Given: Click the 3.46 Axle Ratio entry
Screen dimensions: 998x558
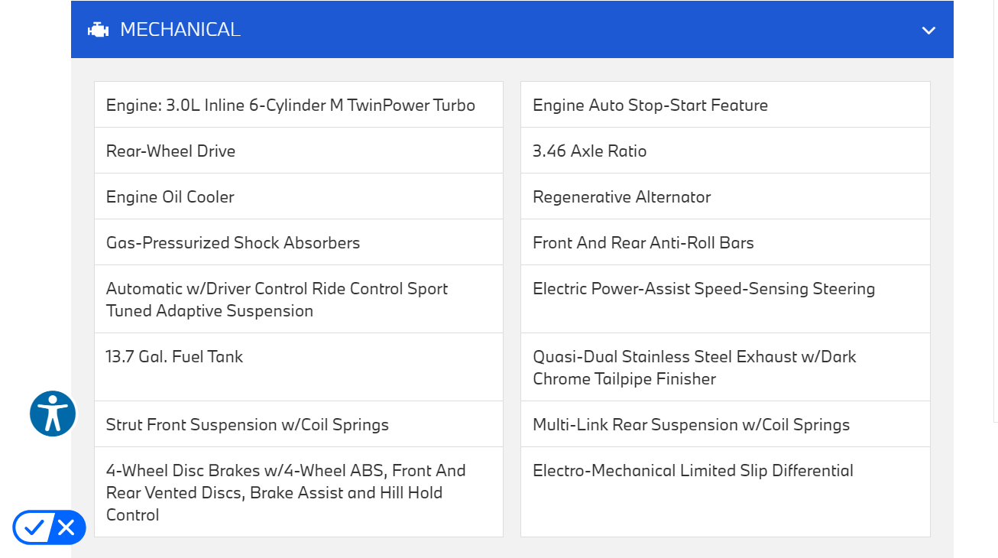Looking at the screenshot, I should (590, 151).
